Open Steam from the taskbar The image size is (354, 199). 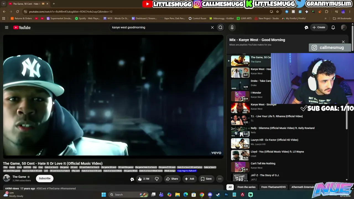pyautogui.click(x=218, y=195)
